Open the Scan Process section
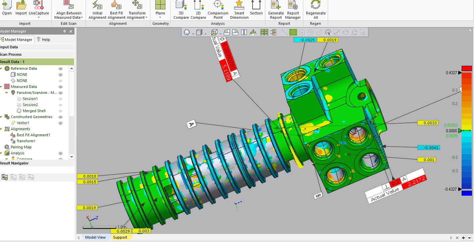Image resolution: width=474 pixels, height=242 pixels. (x=37, y=54)
